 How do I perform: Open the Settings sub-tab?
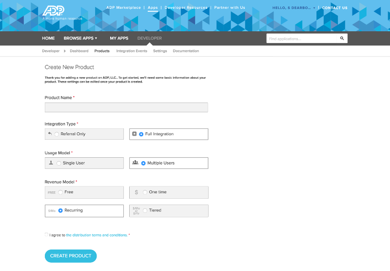[160, 51]
